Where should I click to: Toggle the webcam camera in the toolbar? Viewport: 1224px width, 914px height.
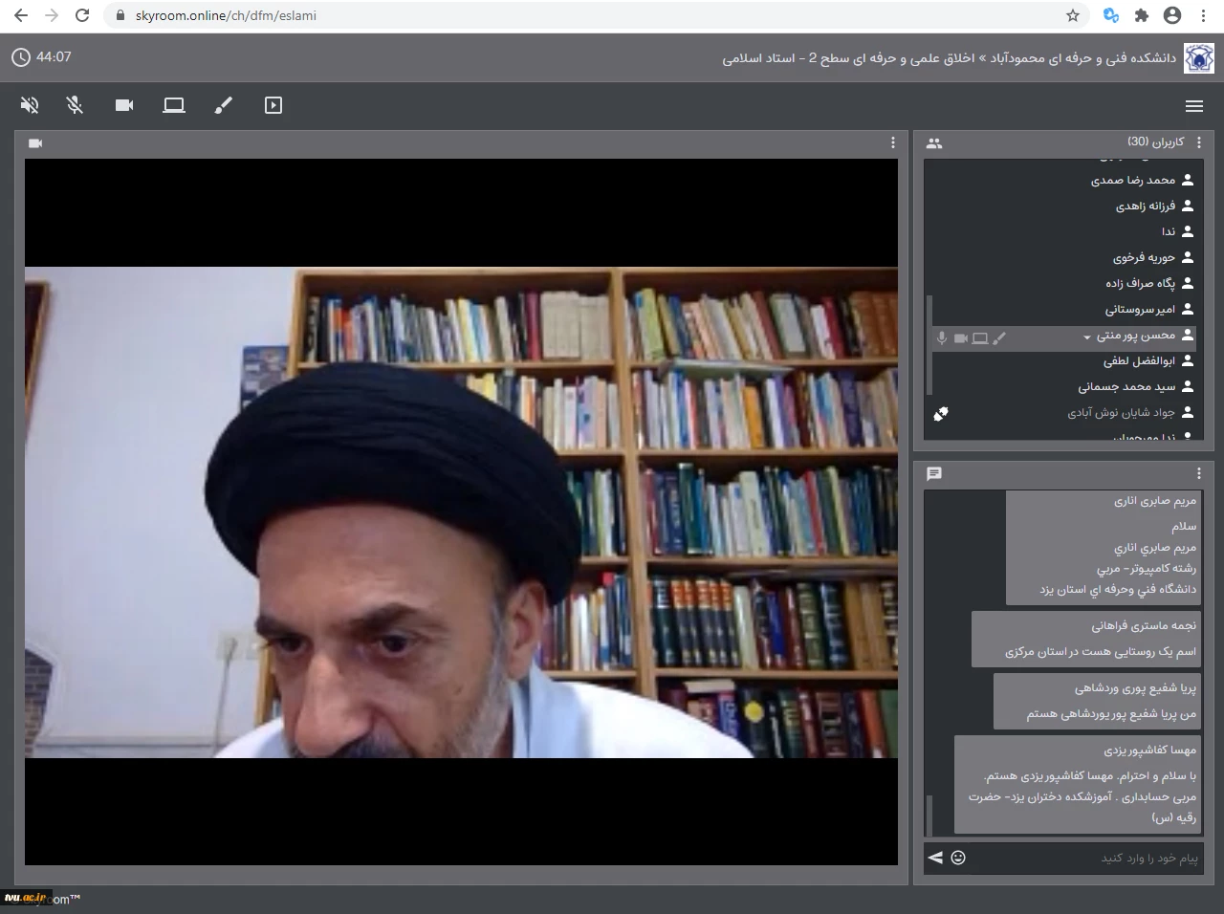click(124, 105)
